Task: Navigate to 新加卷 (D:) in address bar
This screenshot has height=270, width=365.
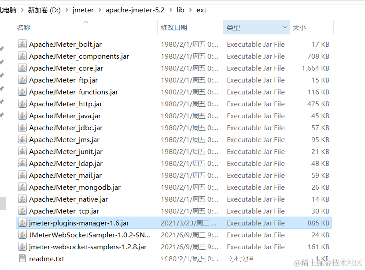Action: [x=44, y=10]
